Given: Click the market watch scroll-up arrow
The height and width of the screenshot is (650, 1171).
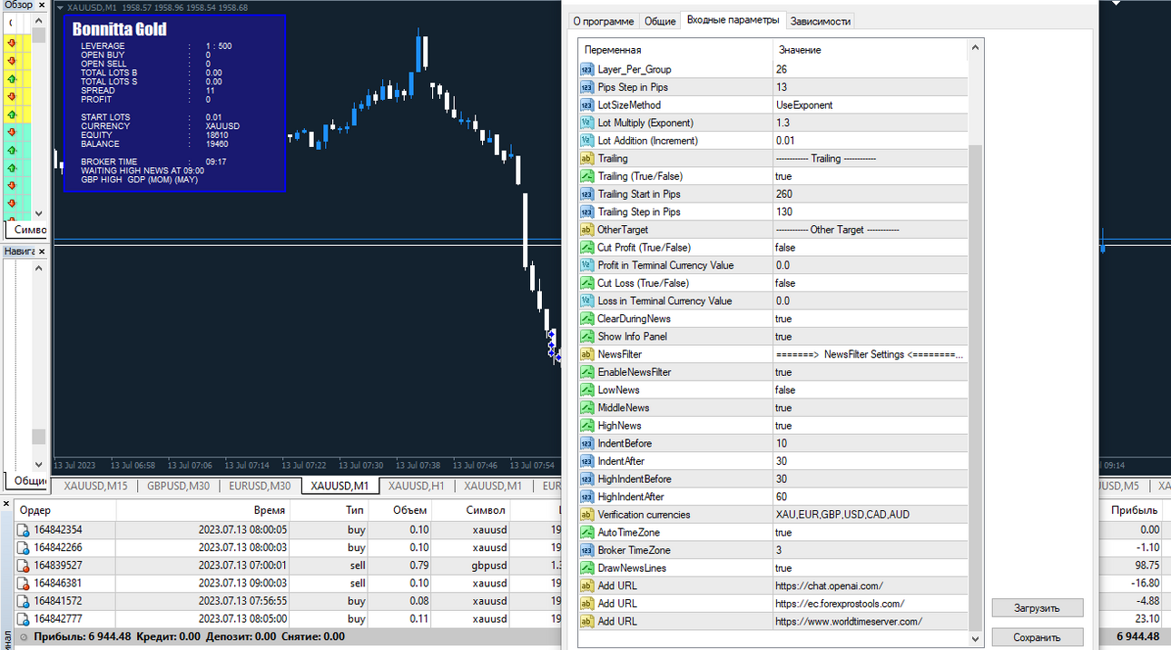Looking at the screenshot, I should coord(39,19).
